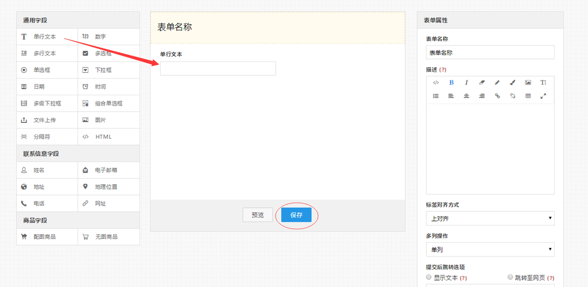Viewport: 588px width, 287px height.
Task: Align description text to the left
Action: (451, 96)
